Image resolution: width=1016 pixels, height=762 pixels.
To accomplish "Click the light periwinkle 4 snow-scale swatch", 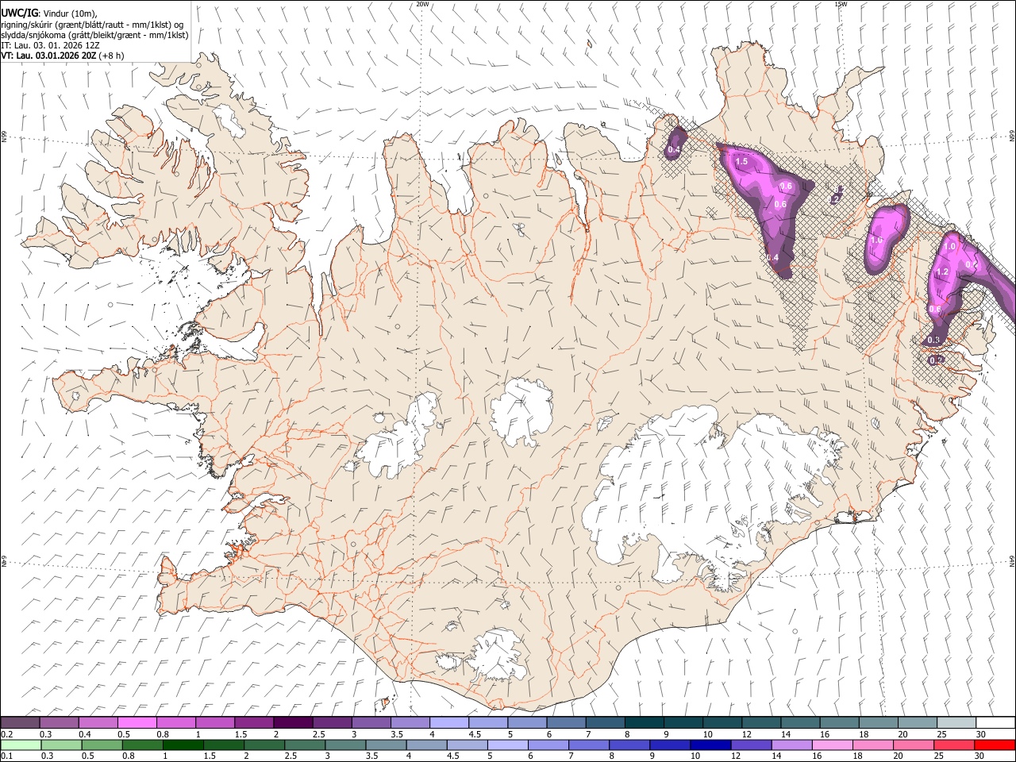I will click(x=449, y=723).
